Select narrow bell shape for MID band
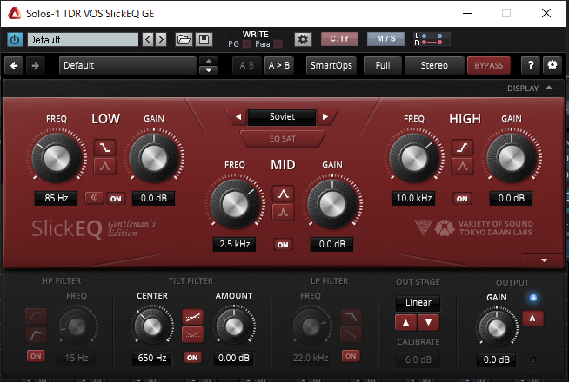Viewport: 569px width, 382px height. pyautogui.click(x=283, y=213)
